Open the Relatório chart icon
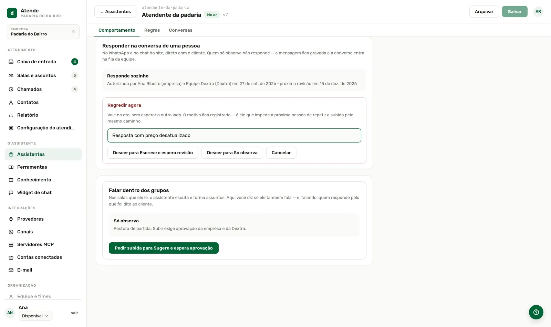The height and width of the screenshot is (327, 551). pos(11,115)
